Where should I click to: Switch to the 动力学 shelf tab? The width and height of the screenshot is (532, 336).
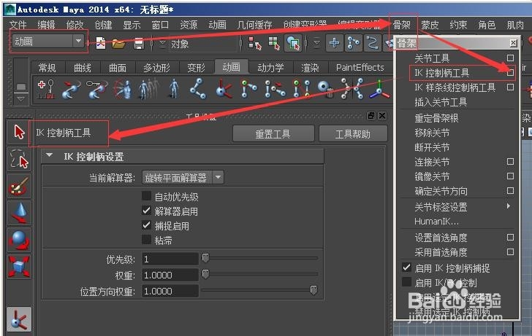[x=270, y=68]
